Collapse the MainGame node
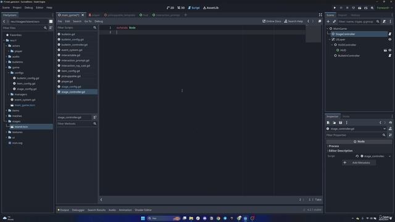 328,29
